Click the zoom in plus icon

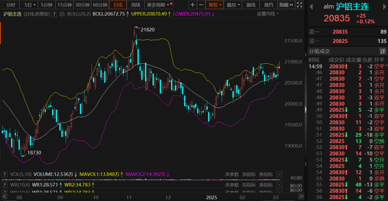pos(193,4)
